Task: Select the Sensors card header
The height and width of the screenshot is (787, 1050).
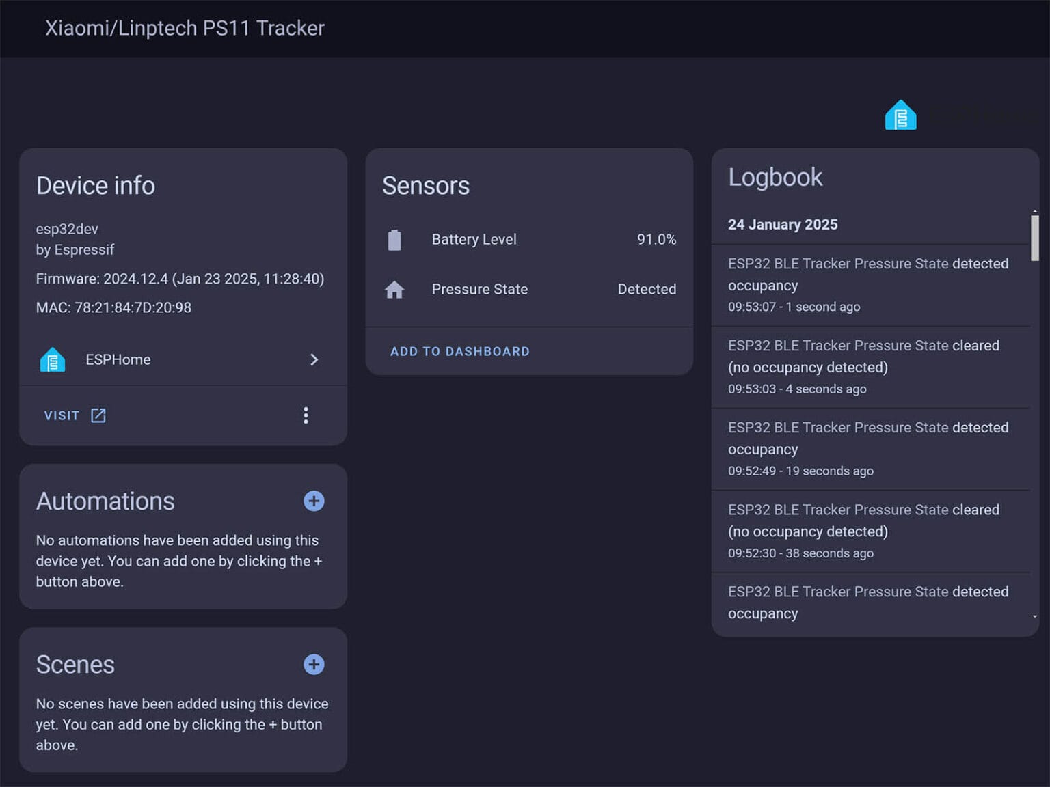Action: [426, 185]
